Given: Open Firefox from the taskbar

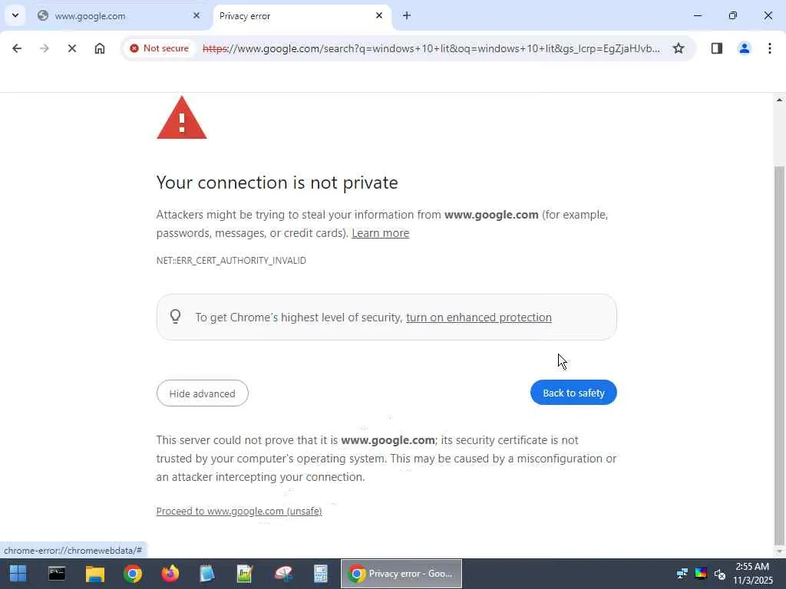Looking at the screenshot, I should 170,574.
